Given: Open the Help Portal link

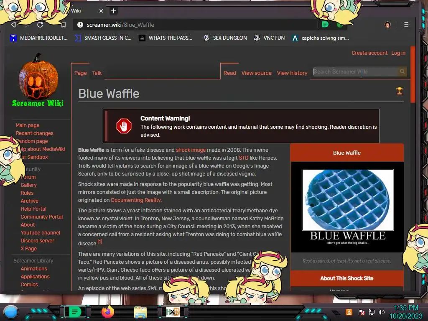Looking at the screenshot, I should pyautogui.click(x=33, y=209).
